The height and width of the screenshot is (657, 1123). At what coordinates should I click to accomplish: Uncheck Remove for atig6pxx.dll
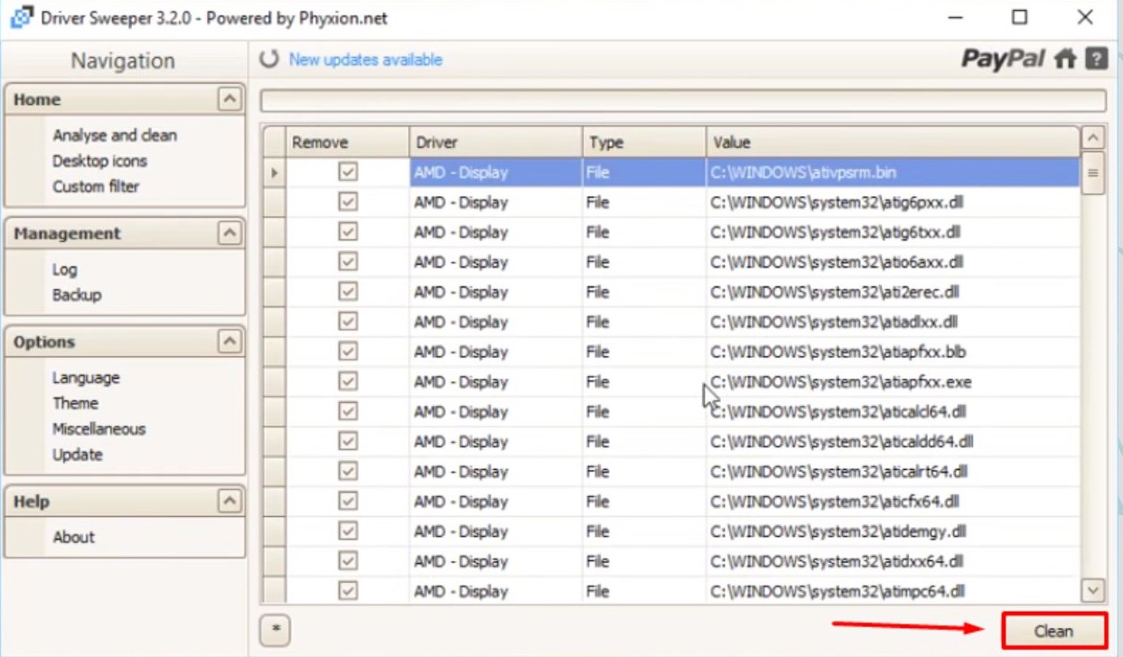(x=348, y=202)
